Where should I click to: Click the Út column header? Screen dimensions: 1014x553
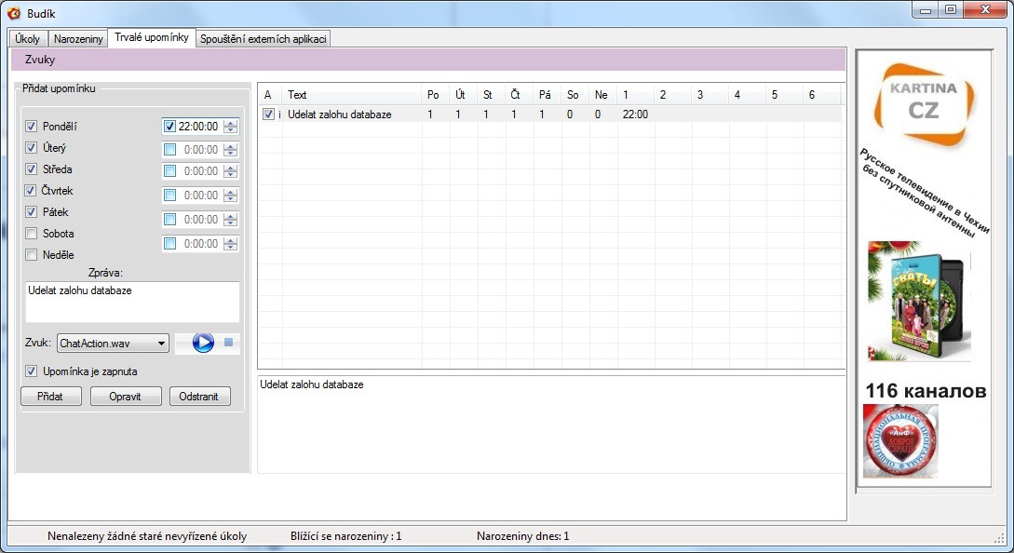464,94
